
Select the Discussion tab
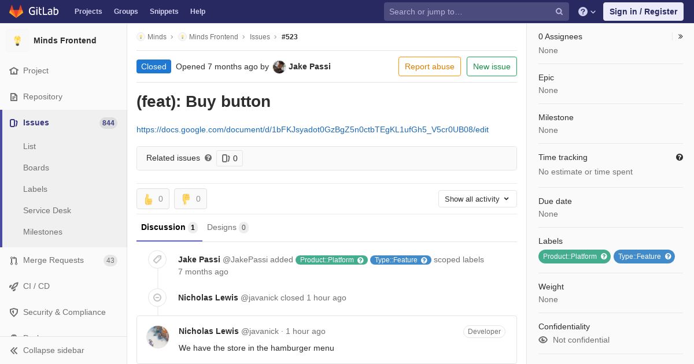(x=169, y=228)
